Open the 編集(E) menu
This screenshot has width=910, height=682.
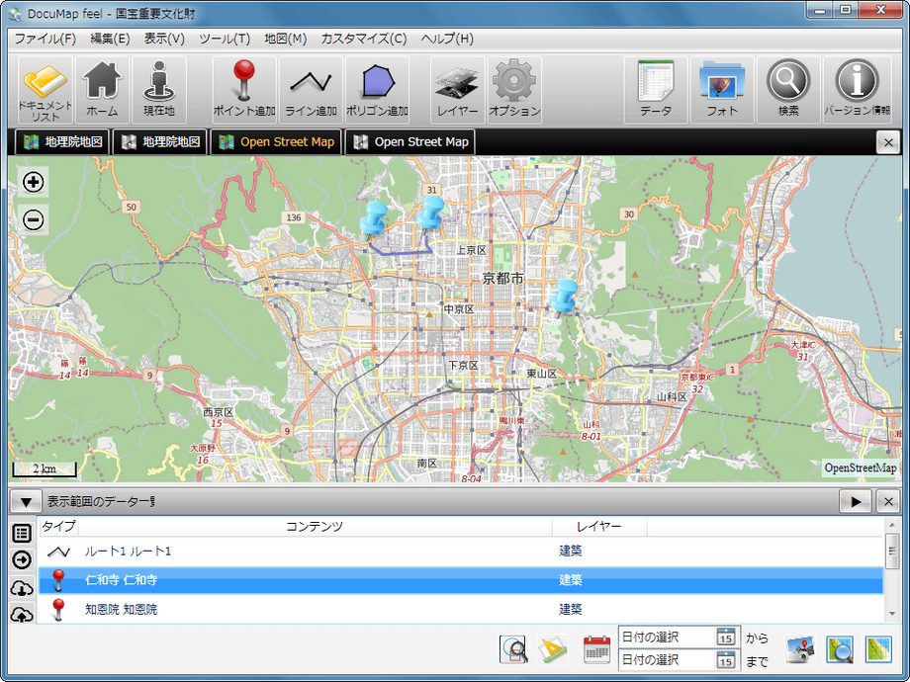pyautogui.click(x=110, y=39)
